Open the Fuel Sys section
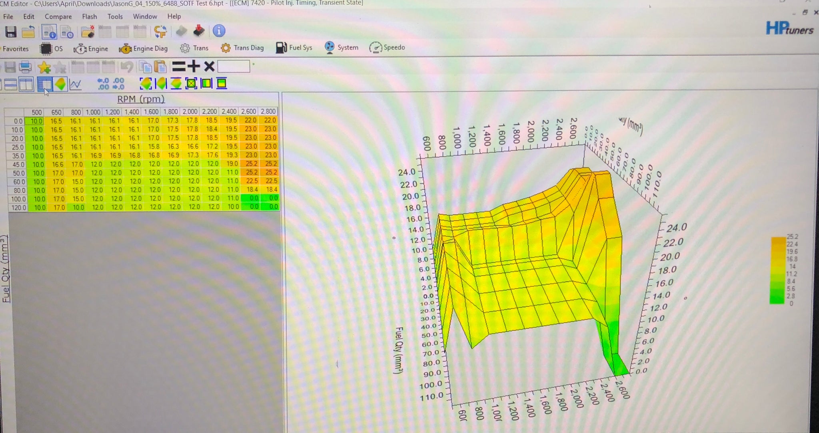 pos(294,48)
